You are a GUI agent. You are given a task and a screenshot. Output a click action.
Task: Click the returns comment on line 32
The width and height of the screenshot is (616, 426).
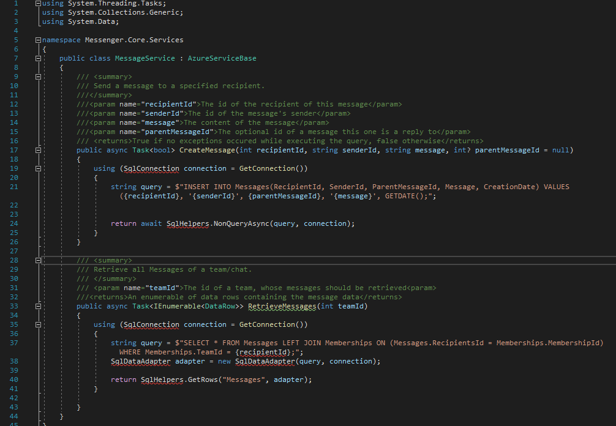tap(239, 297)
